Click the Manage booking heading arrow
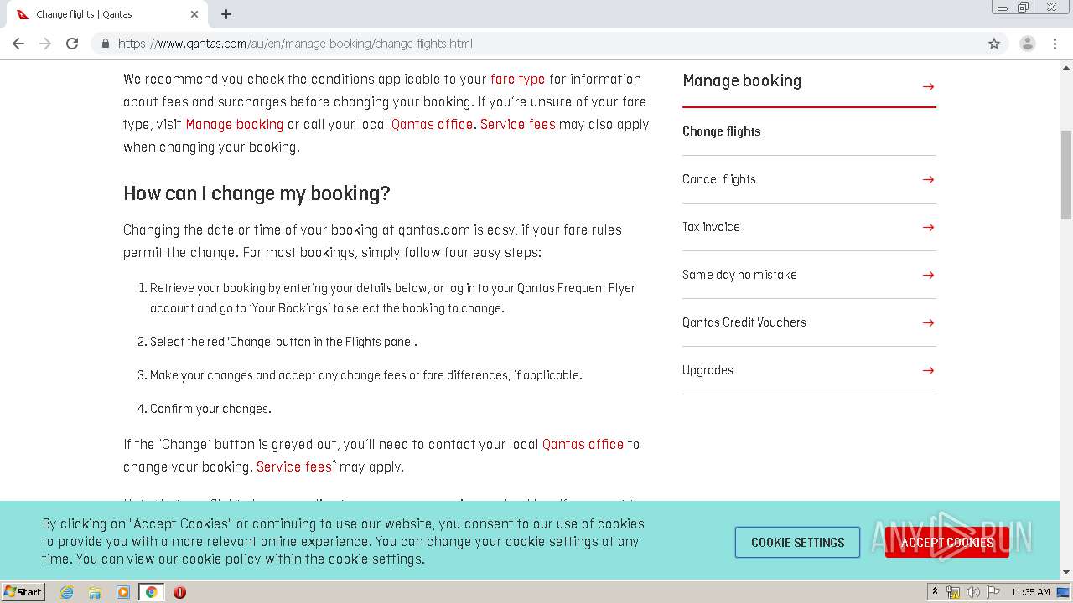The image size is (1073, 603). [x=928, y=86]
